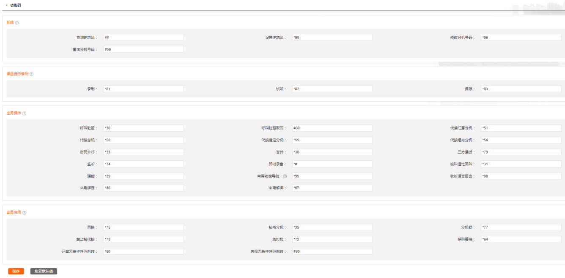The image size is (565, 278).
Task: Click the 开启无条件呼叫前转 input
Action: [143, 251]
